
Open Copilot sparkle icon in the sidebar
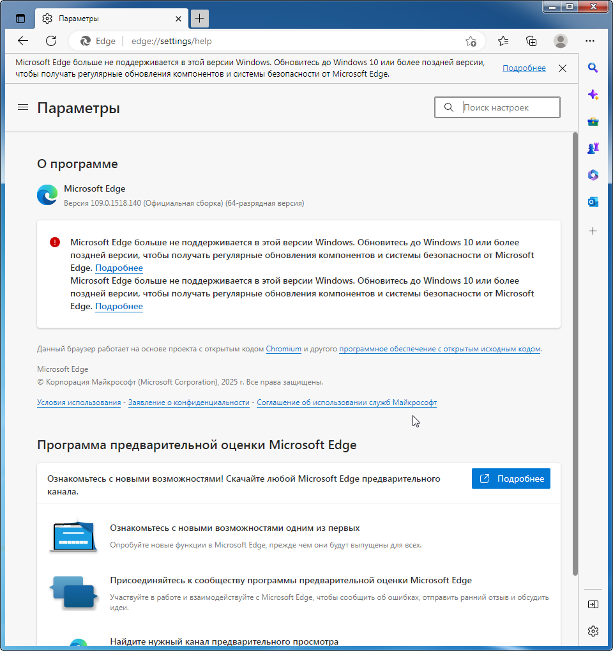tap(593, 95)
